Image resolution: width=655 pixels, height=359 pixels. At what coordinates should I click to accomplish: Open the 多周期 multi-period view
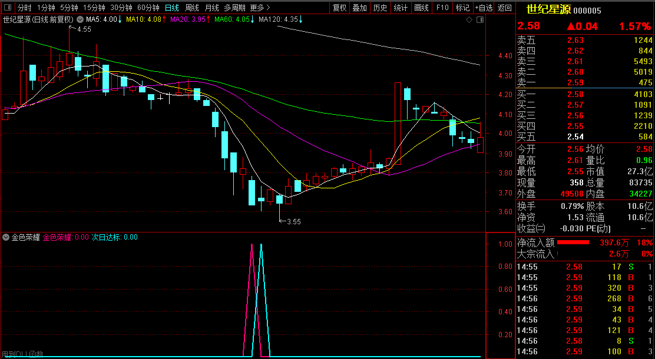[234, 8]
